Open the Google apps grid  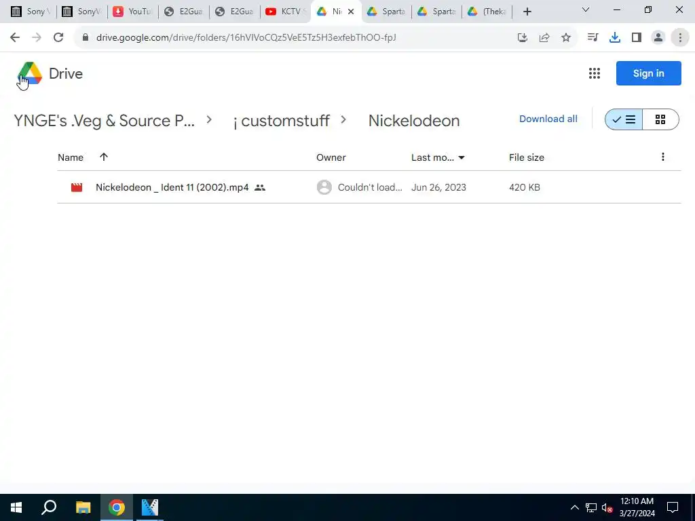click(x=595, y=73)
